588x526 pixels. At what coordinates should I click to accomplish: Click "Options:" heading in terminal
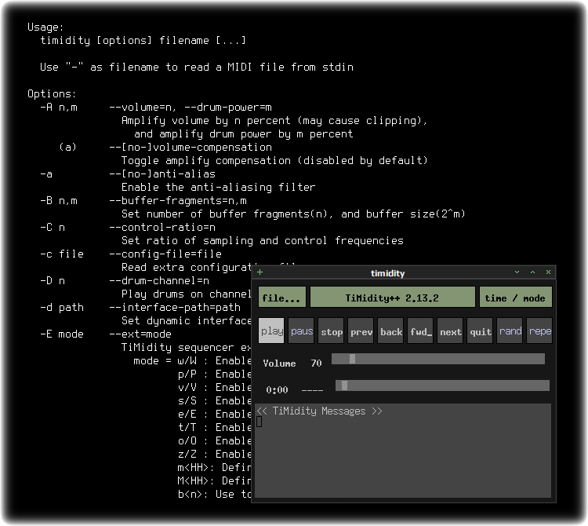click(x=52, y=94)
